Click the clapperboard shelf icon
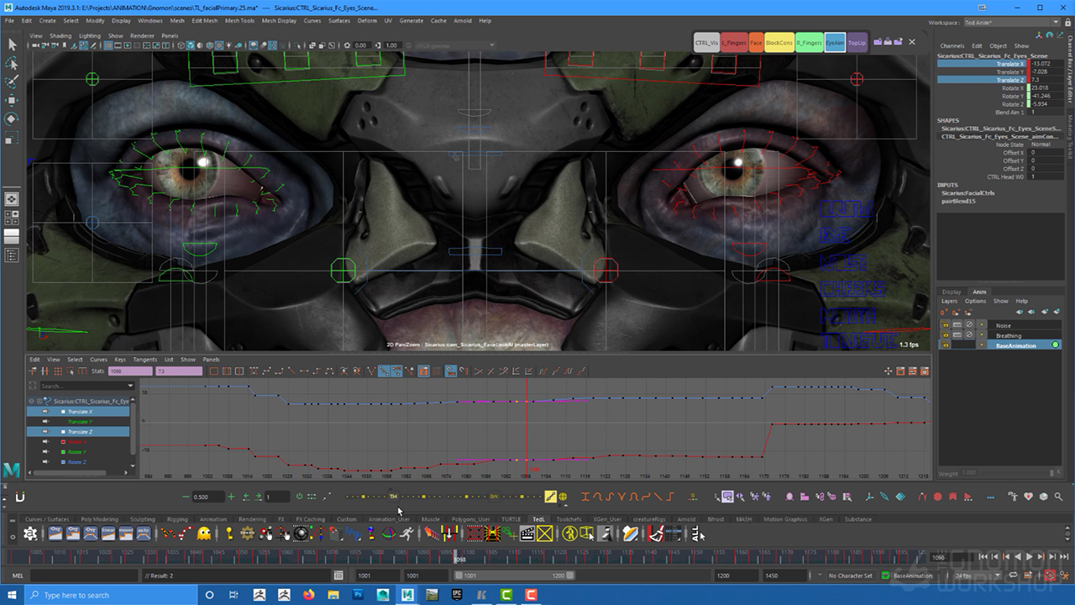This screenshot has width=1075, height=605. pyautogui.click(x=527, y=534)
